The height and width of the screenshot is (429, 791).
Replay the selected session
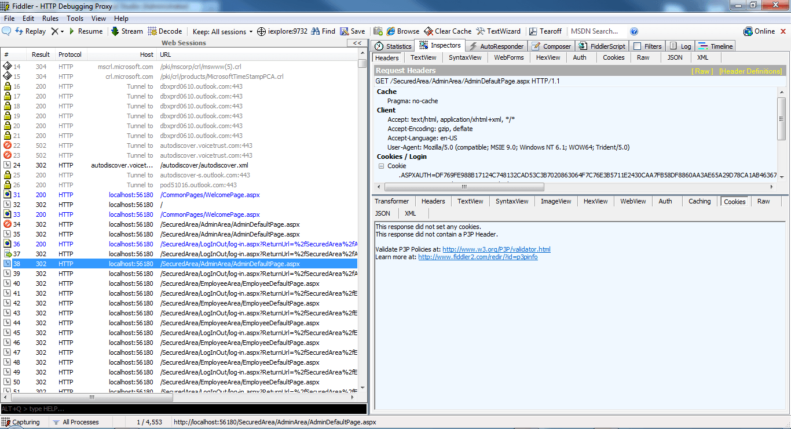click(x=31, y=31)
